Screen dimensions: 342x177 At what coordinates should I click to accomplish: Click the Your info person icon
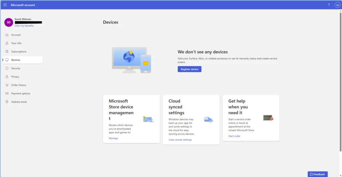7,43
